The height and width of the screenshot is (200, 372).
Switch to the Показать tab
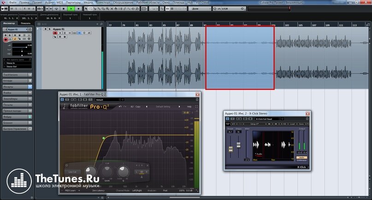click(x=26, y=23)
